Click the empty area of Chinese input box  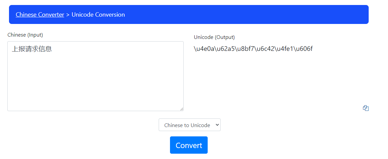(x=95, y=83)
